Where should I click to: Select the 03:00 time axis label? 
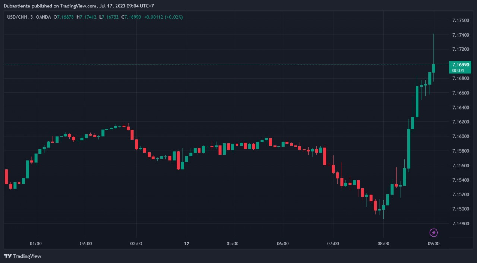(136, 244)
